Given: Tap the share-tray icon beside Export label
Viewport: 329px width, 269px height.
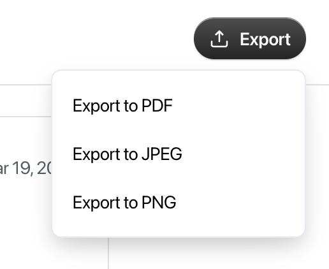Looking at the screenshot, I should coord(219,39).
